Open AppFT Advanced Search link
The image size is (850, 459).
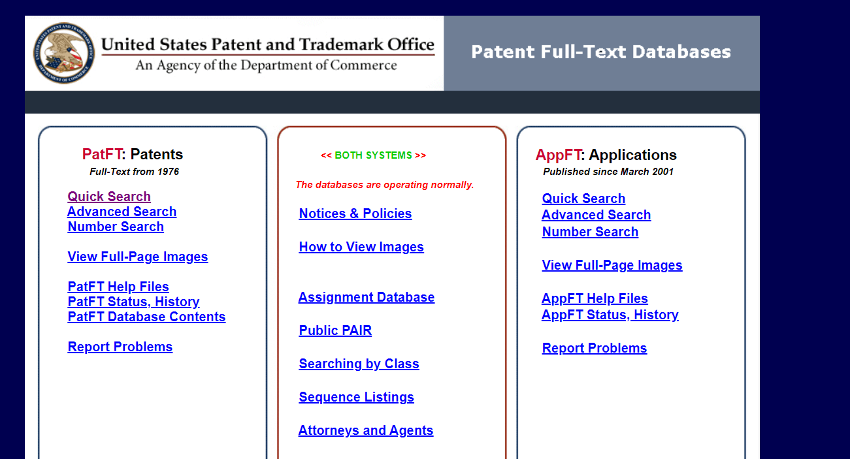(x=596, y=215)
